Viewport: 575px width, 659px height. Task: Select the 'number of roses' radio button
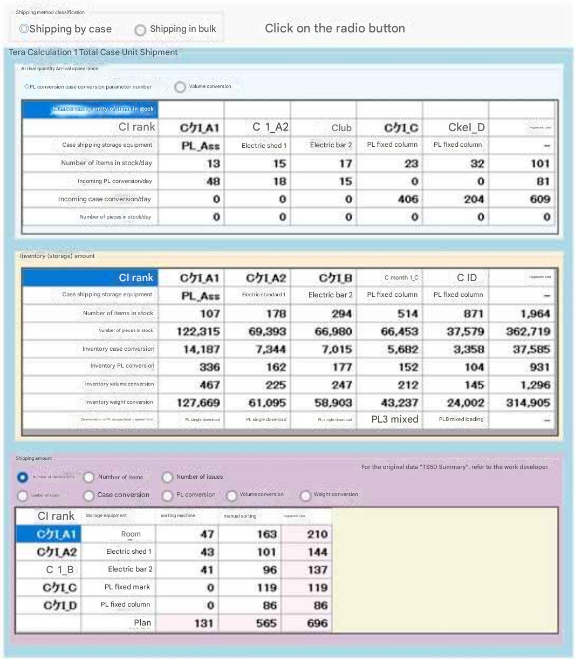tap(23, 495)
